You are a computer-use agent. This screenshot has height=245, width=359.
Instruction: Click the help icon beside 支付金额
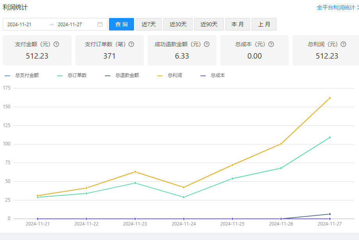pyautogui.click(x=56, y=44)
